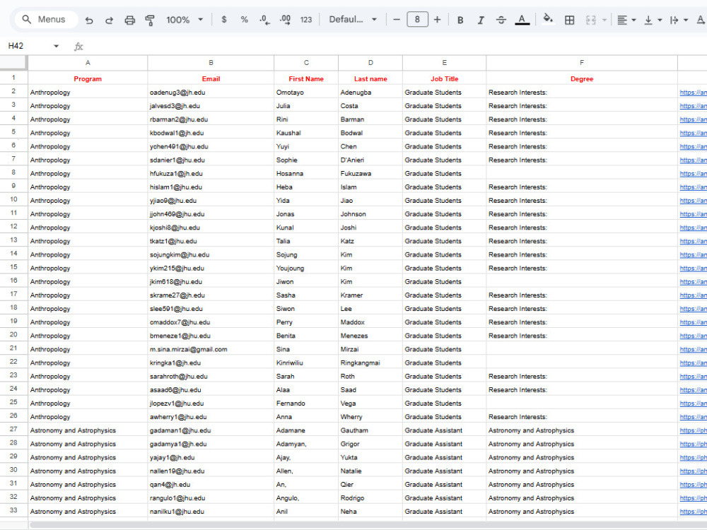Redo the last action
Screen dimensions: 707x530
(x=109, y=20)
